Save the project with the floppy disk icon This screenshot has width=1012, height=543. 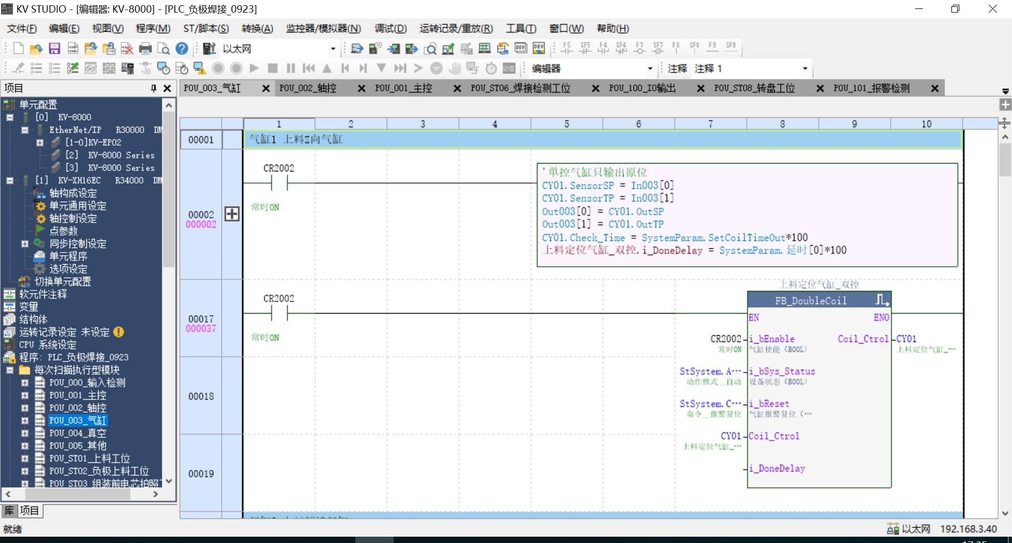[54, 49]
